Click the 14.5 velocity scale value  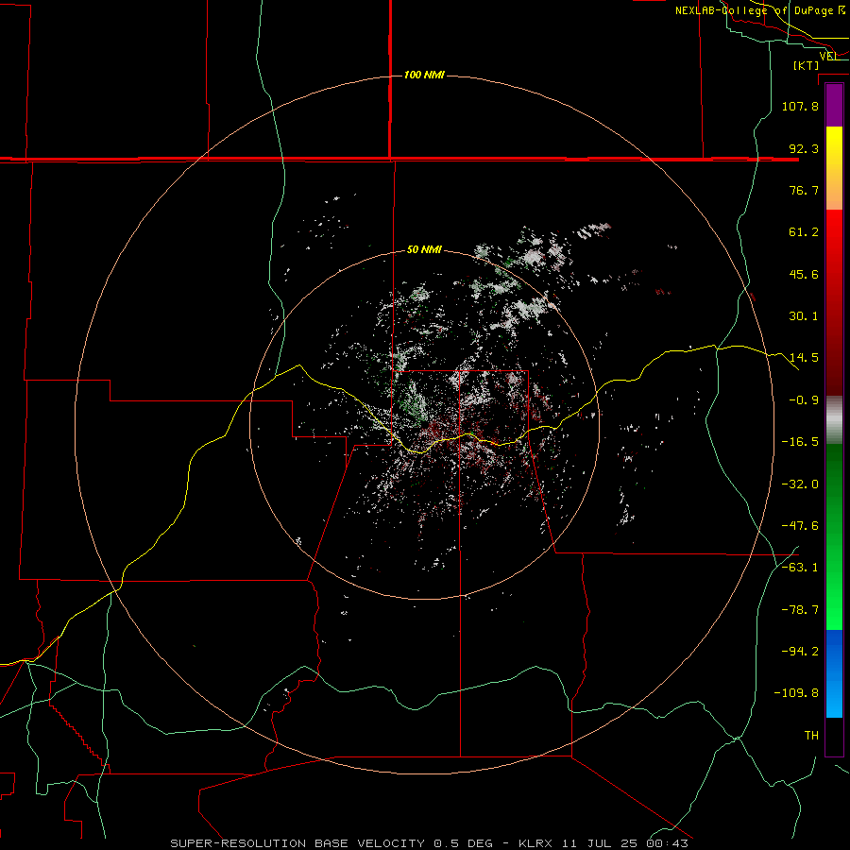804,358
